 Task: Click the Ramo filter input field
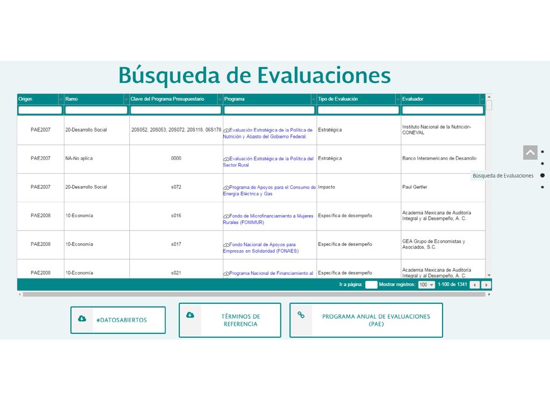click(x=96, y=110)
